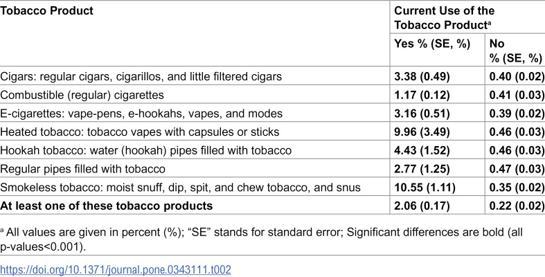Open the doi.org journal.pone.0343111.t002 link
545x277 pixels.
click(x=116, y=269)
